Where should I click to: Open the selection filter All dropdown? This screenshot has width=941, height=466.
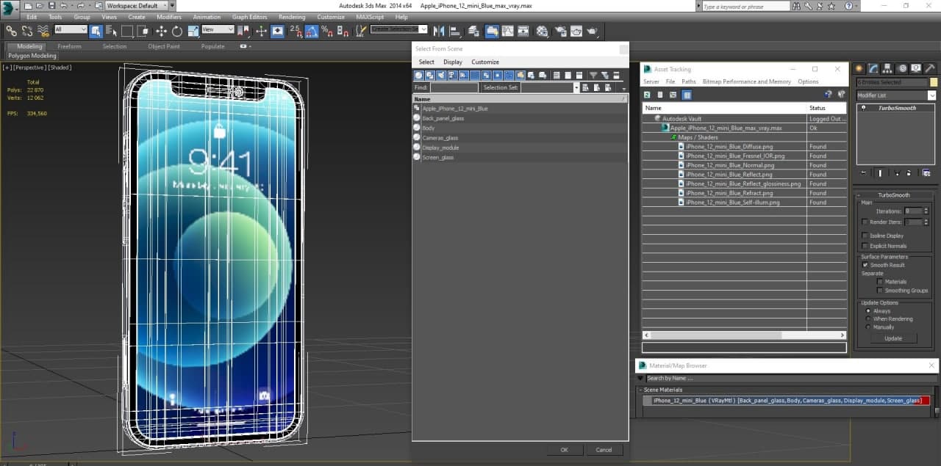[x=71, y=29]
